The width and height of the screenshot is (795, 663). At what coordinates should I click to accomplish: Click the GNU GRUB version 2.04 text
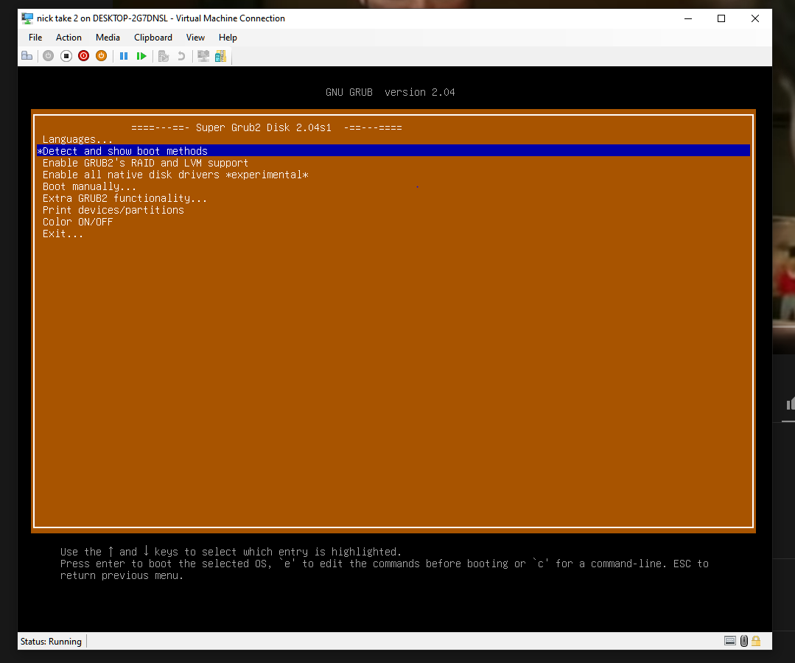tap(391, 92)
